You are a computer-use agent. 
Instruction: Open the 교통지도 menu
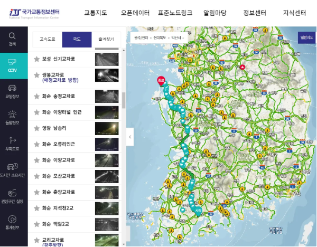96,13
